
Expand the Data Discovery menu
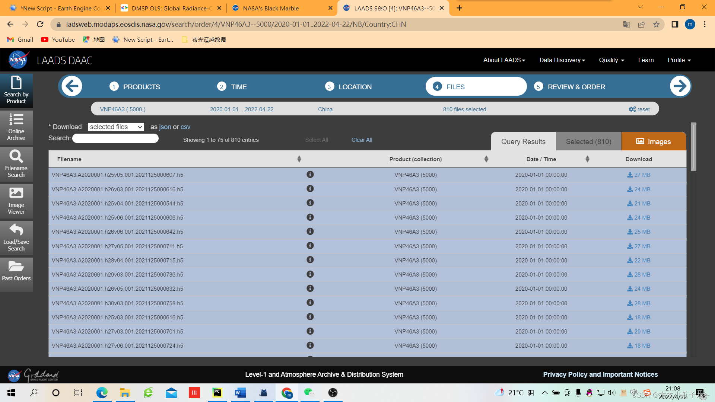[562, 60]
